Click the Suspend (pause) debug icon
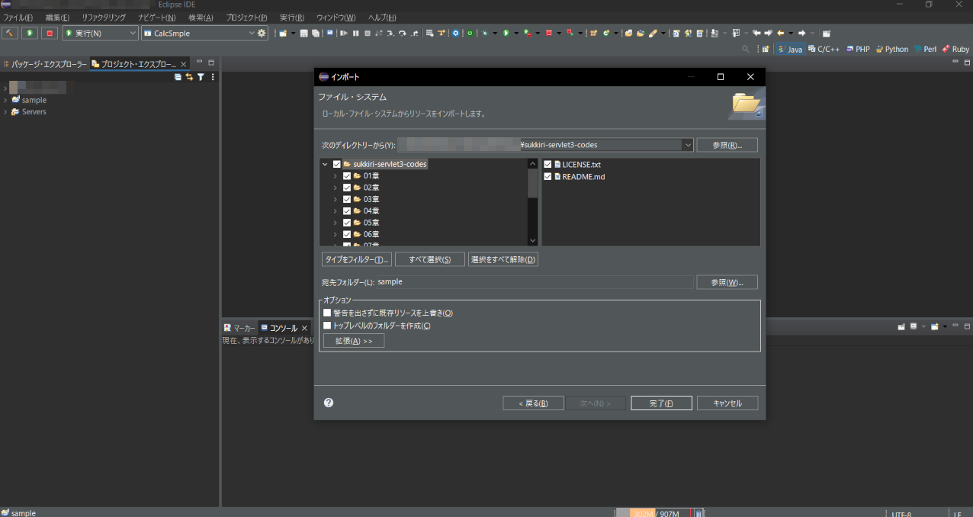Viewport: 973px width, 517px height. pyautogui.click(x=355, y=34)
